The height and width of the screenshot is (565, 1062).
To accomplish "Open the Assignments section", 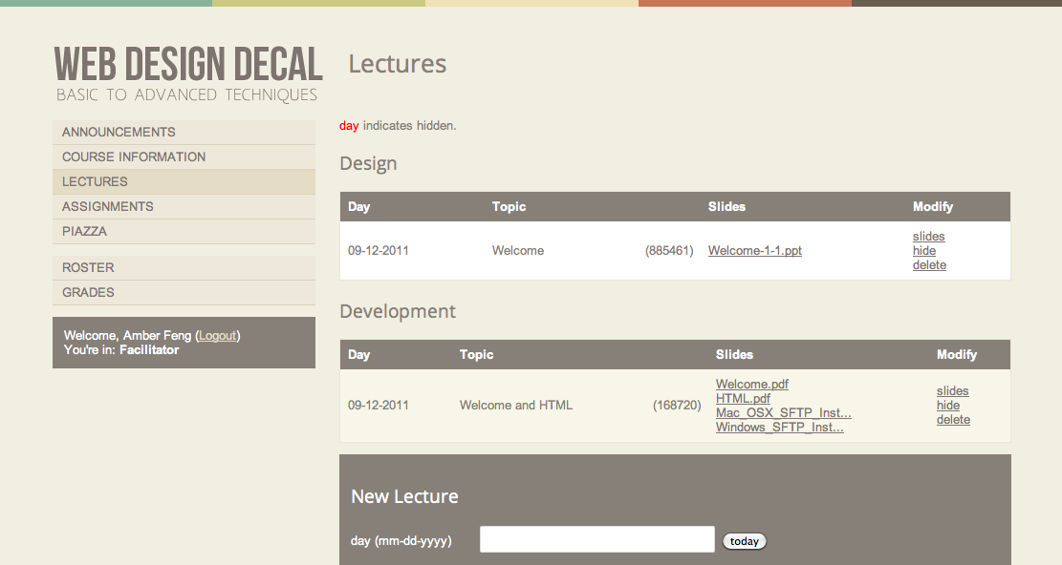I will [184, 207].
